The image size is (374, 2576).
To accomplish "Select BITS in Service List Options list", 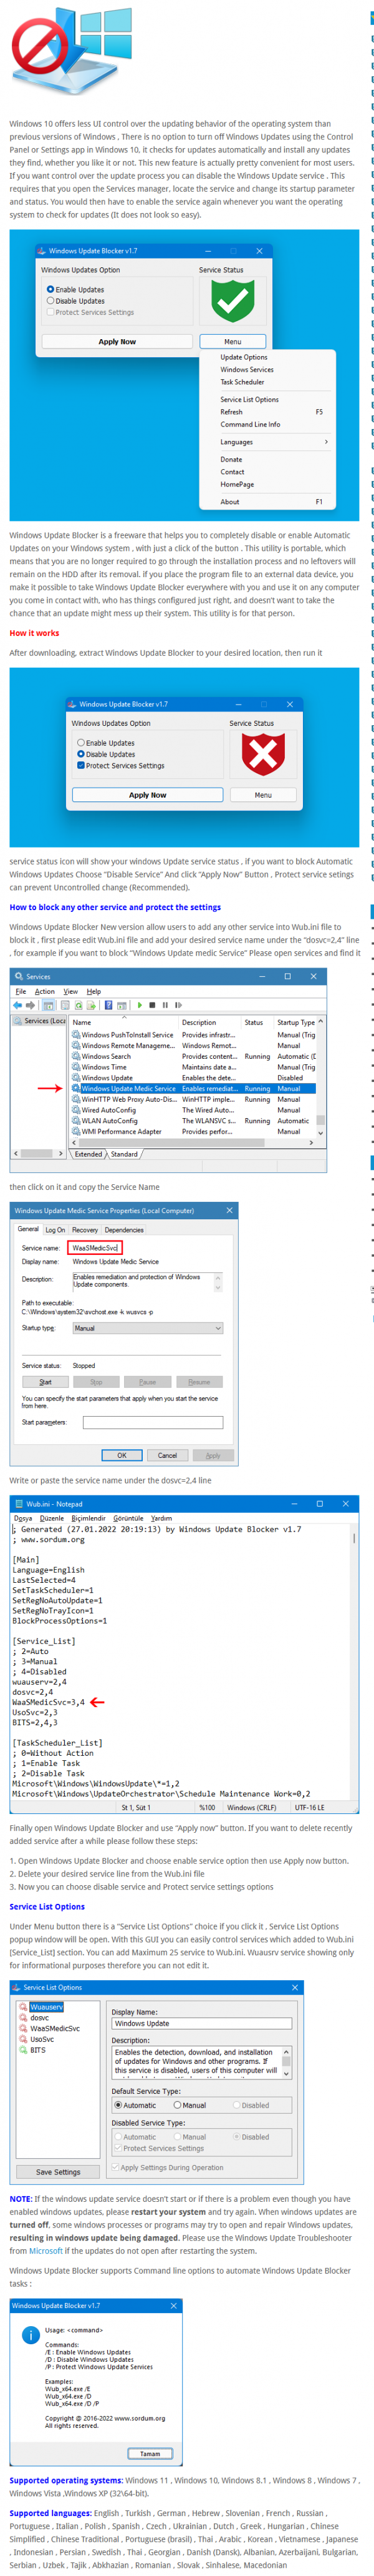I will click(x=38, y=2050).
